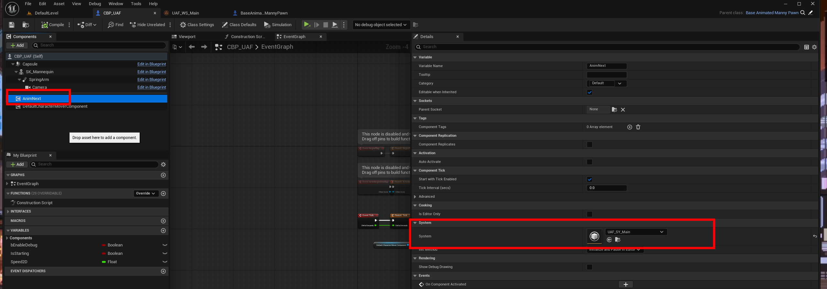The image size is (827, 289).
Task: Switch to the DefaultLevel tab
Action: click(x=47, y=13)
